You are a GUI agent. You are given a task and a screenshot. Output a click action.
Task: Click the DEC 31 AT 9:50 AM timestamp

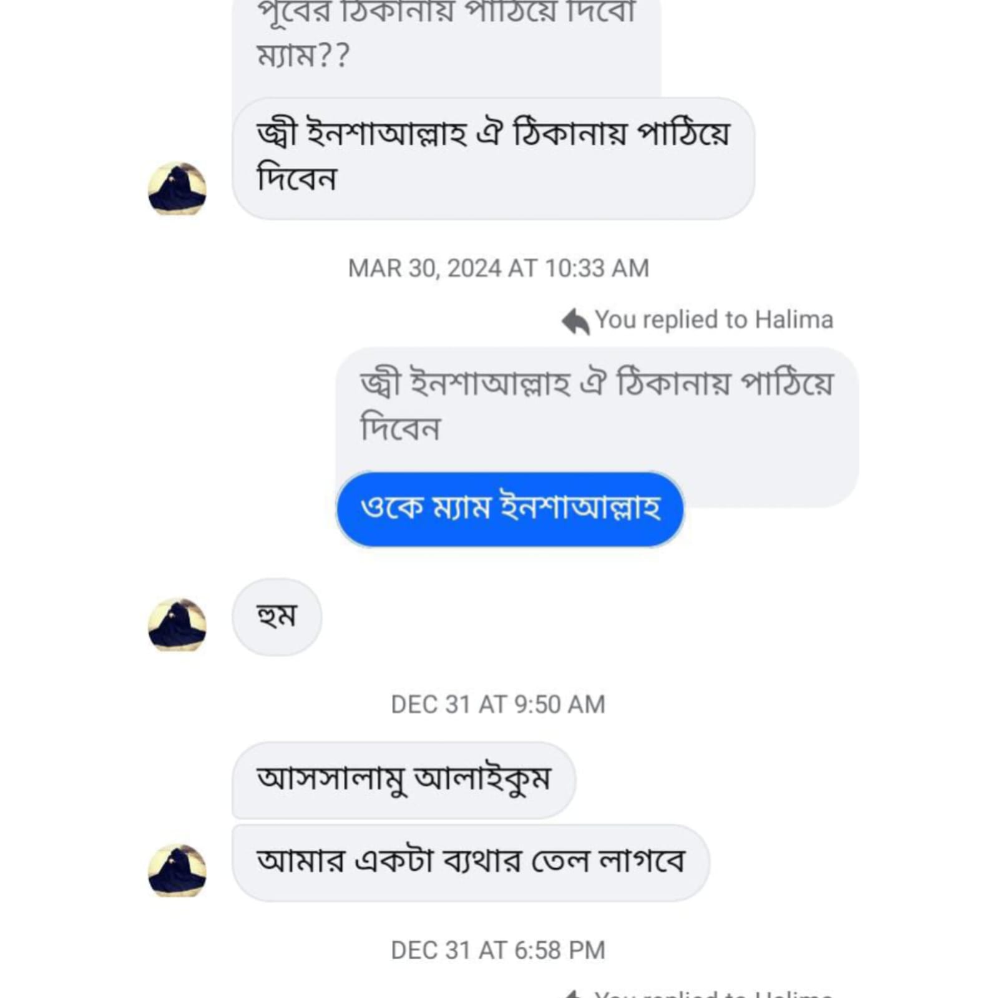tap(498, 705)
